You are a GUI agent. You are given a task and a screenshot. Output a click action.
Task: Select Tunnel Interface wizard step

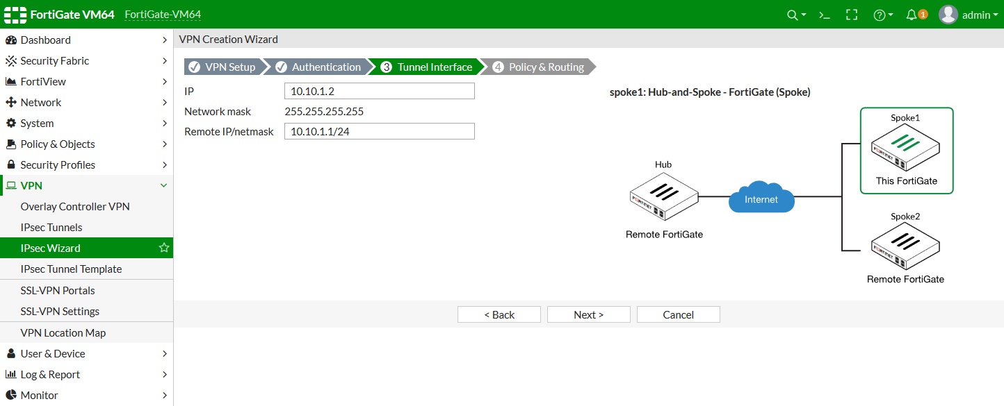point(427,67)
